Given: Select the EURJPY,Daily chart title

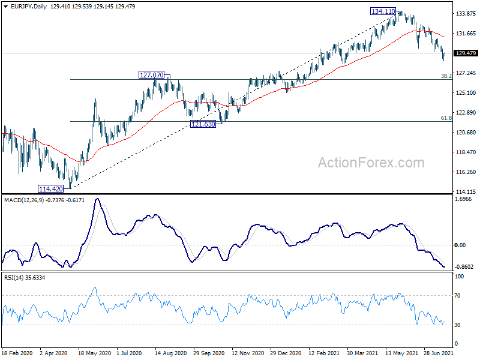Looking at the screenshot, I should click(29, 7).
